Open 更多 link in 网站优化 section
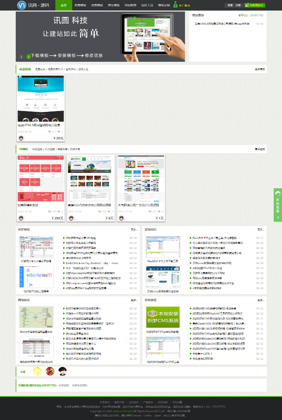 click(134, 300)
